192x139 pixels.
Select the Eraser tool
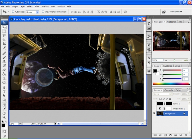pyautogui.click(x=4, y=70)
